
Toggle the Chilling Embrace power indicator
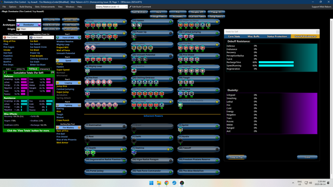pos(170,79)
